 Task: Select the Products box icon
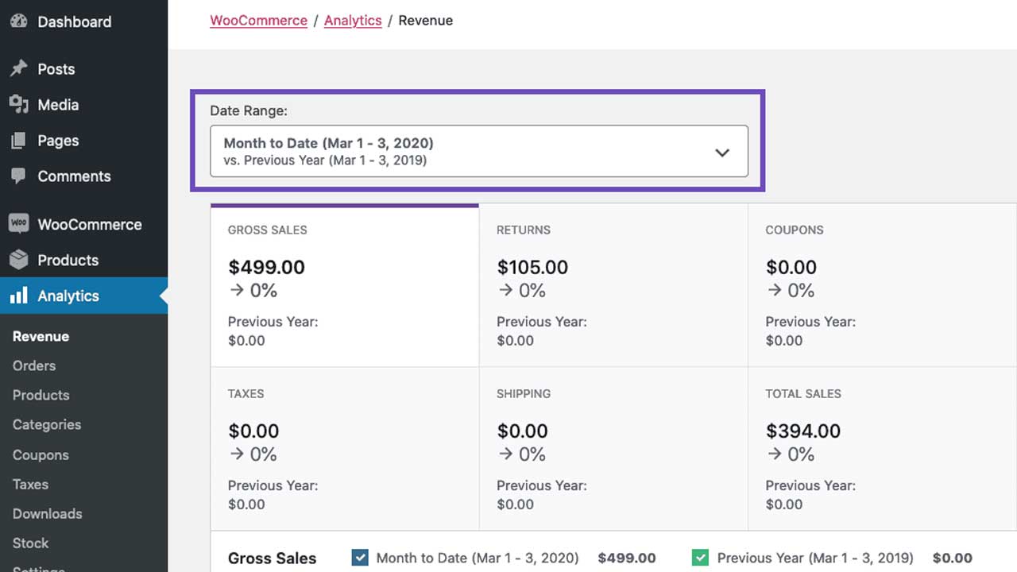(19, 259)
